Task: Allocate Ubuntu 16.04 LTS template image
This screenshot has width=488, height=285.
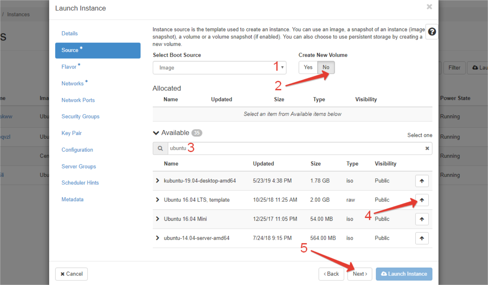Action: [422, 200]
